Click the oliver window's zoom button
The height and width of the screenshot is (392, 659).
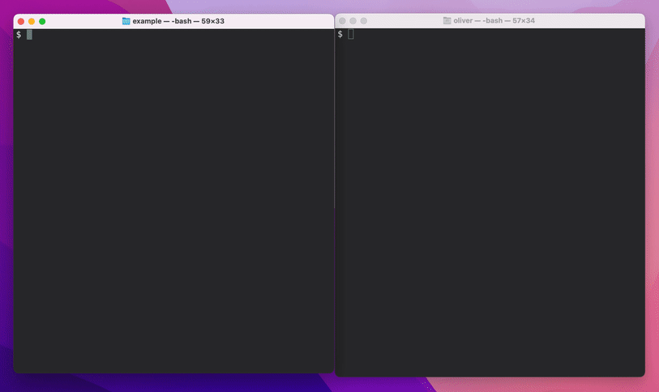[x=363, y=20]
